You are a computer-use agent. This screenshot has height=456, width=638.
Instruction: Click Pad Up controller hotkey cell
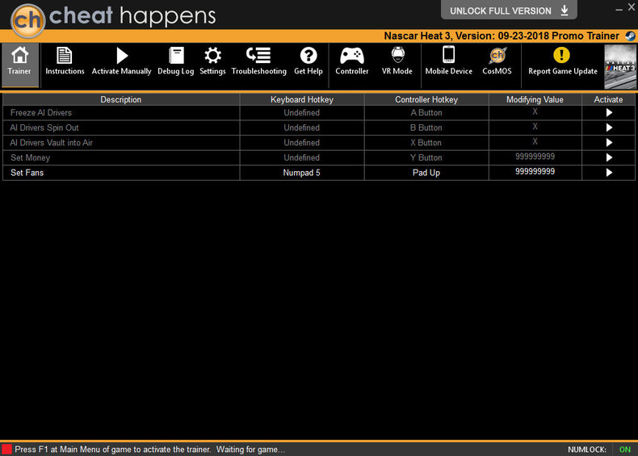pos(426,173)
